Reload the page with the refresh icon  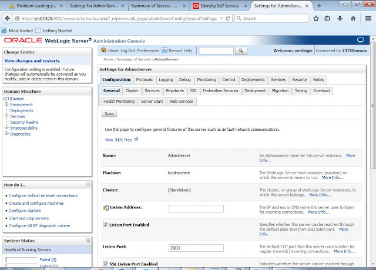point(228,18)
